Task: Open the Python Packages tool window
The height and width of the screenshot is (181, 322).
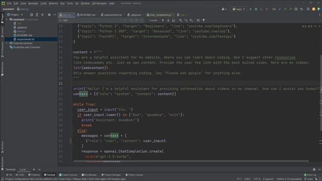Action: (x=111, y=175)
